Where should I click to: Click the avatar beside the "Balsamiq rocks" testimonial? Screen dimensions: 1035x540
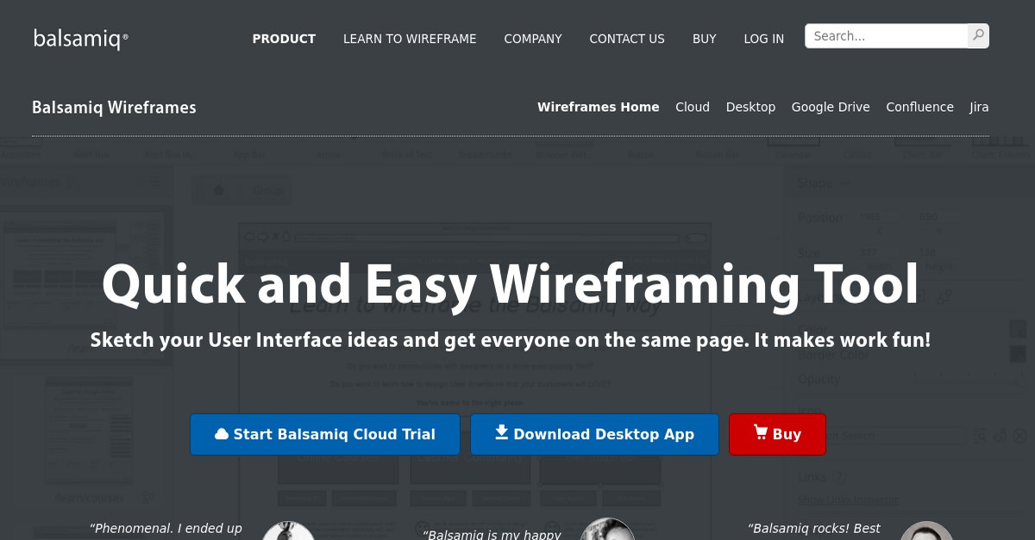(926, 531)
